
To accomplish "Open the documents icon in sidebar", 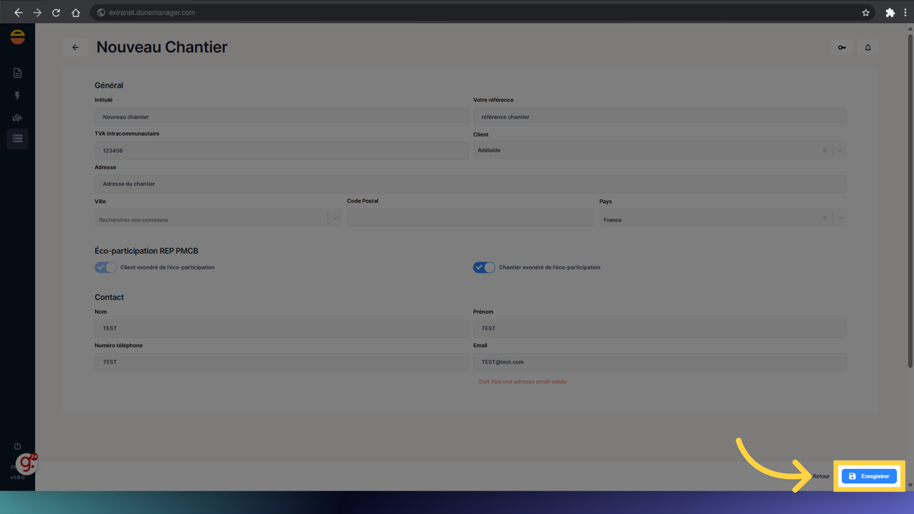I will pos(18,73).
